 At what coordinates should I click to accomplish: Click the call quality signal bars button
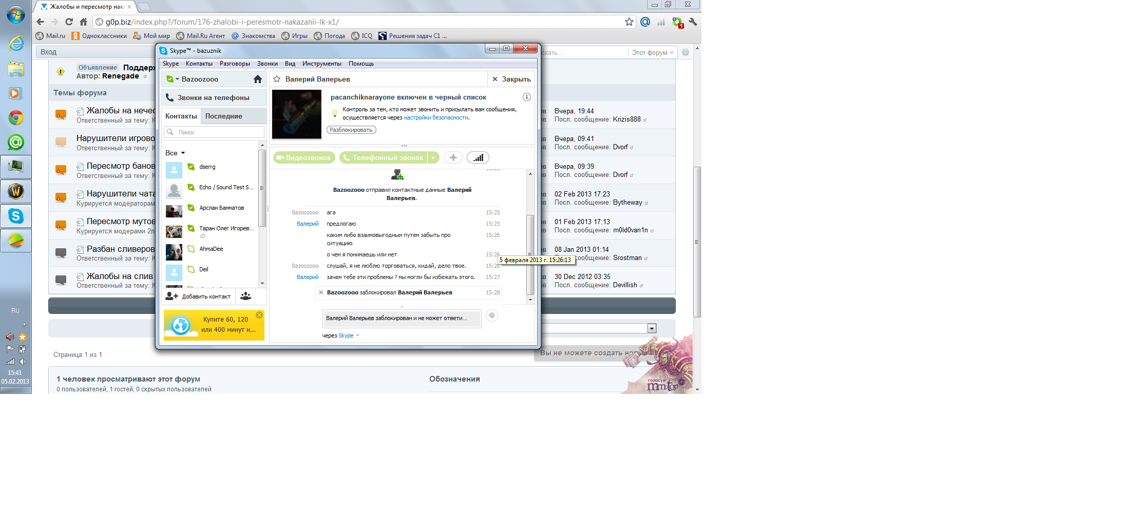[x=478, y=157]
